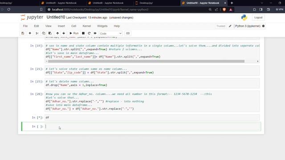Click the Brave Rewards triangle icon
The height and width of the screenshot is (160, 285).
231,10
